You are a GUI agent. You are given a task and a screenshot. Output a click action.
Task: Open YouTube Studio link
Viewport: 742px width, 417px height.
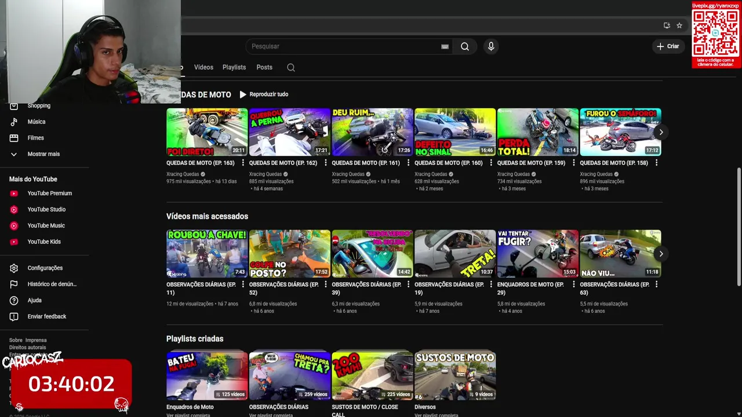point(45,210)
